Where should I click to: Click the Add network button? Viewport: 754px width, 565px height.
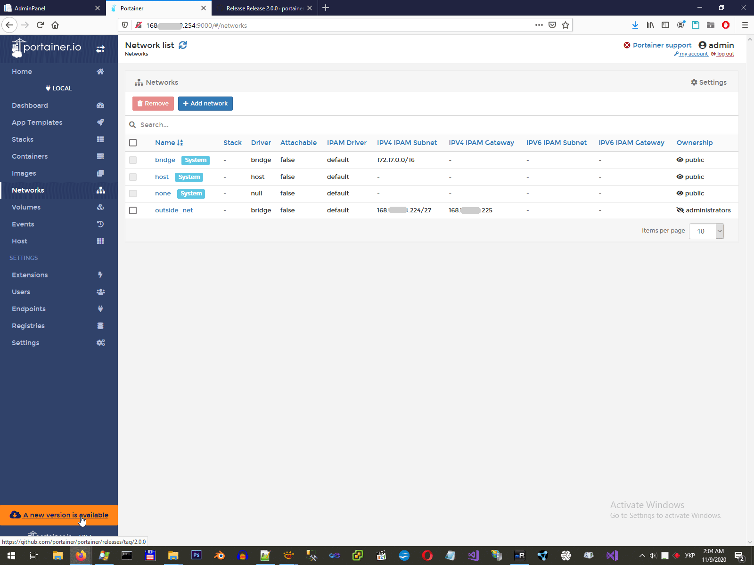205,104
